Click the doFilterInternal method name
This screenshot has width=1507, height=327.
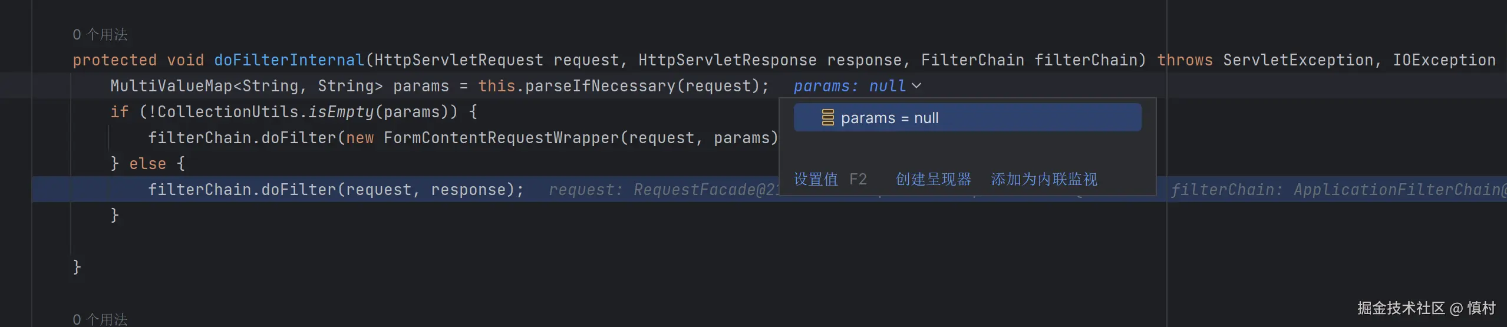(x=289, y=60)
